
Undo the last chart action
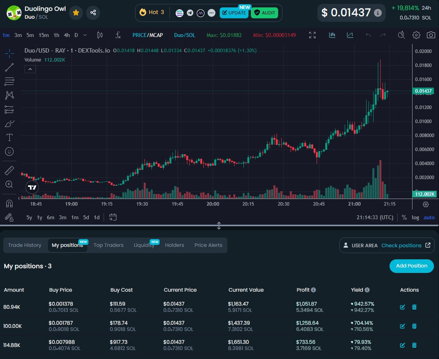[x=368, y=35]
